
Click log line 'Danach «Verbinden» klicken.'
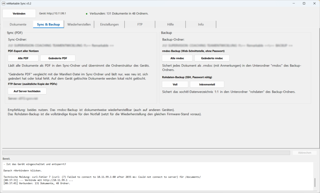[22, 171]
